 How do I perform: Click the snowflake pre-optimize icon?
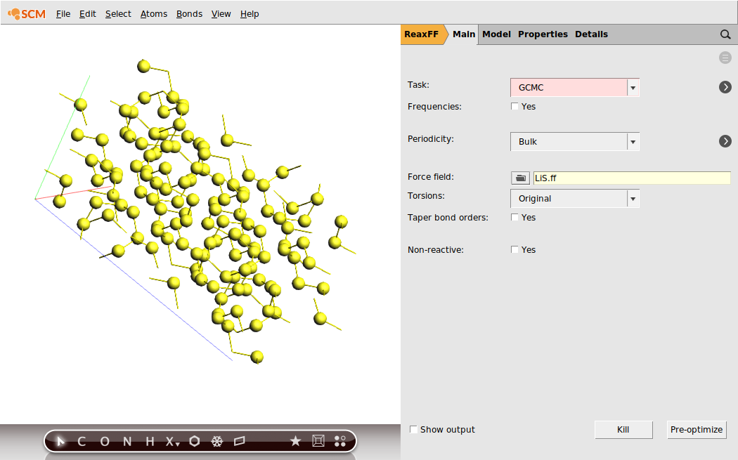click(x=217, y=441)
